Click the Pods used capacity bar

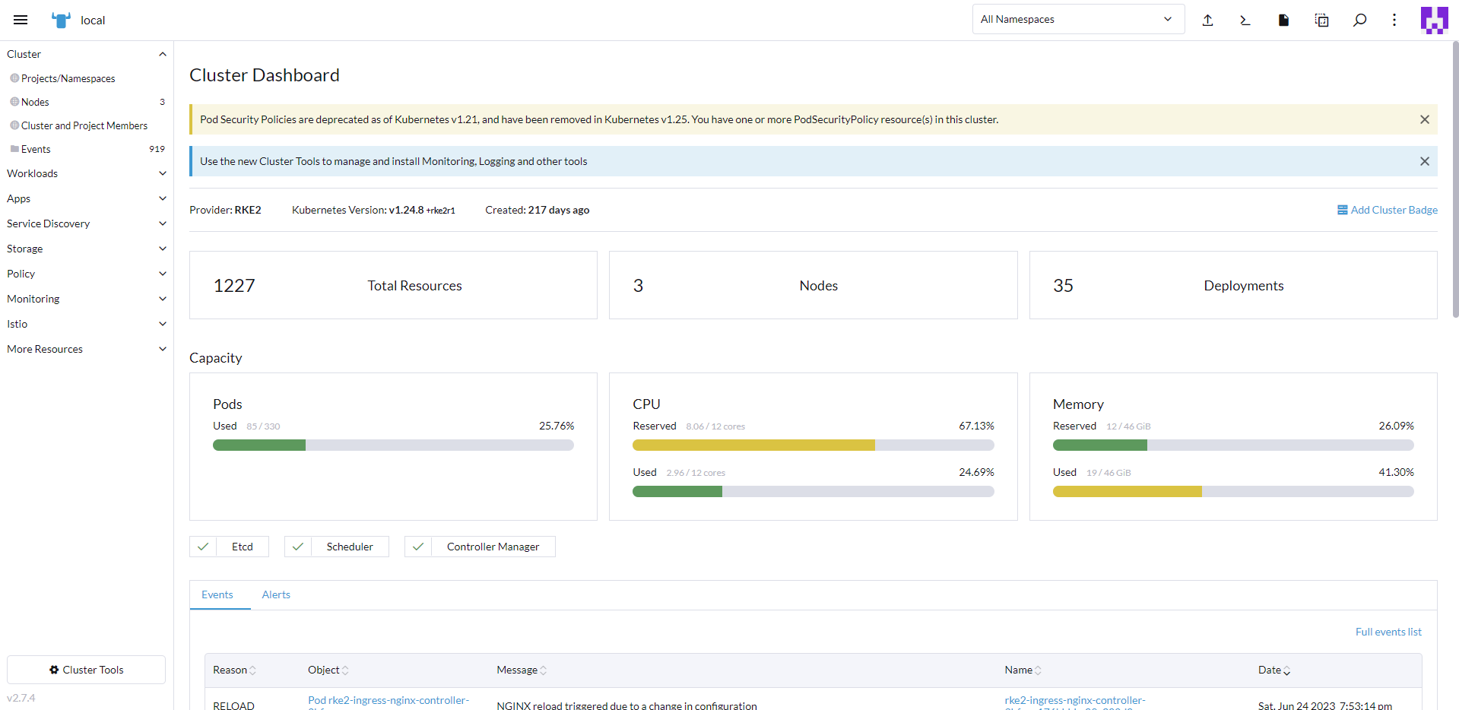(x=392, y=445)
